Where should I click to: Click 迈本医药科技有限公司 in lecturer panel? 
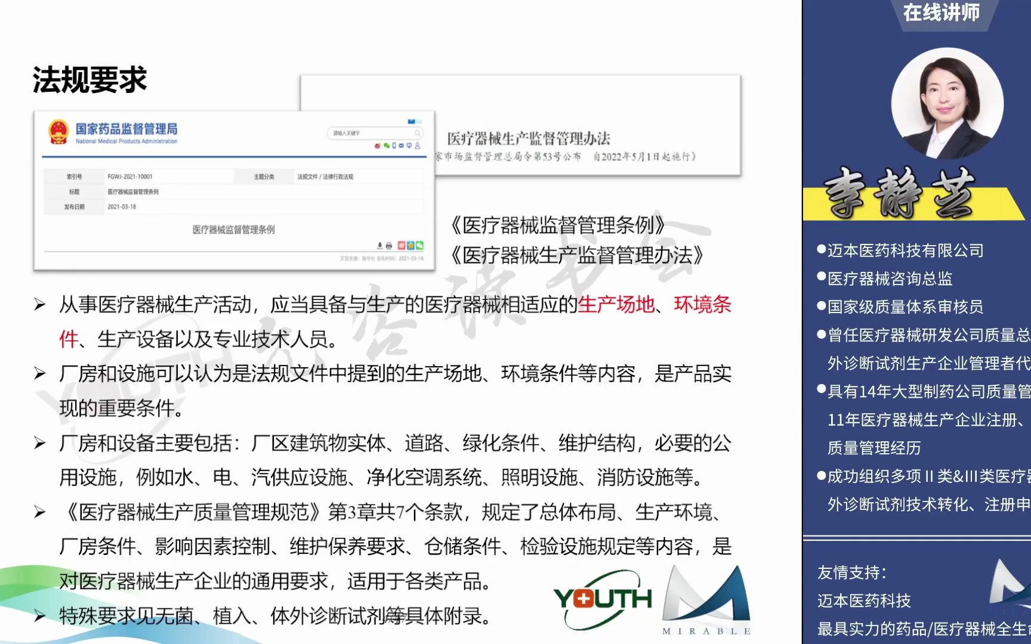click(x=905, y=250)
